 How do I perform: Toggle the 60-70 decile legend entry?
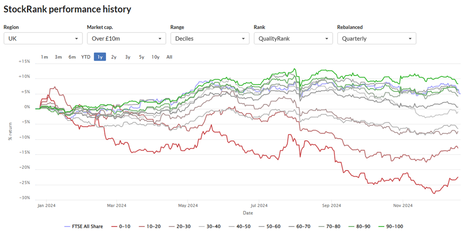click(299, 226)
